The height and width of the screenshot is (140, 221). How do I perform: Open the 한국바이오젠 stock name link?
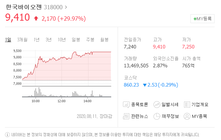(24, 7)
